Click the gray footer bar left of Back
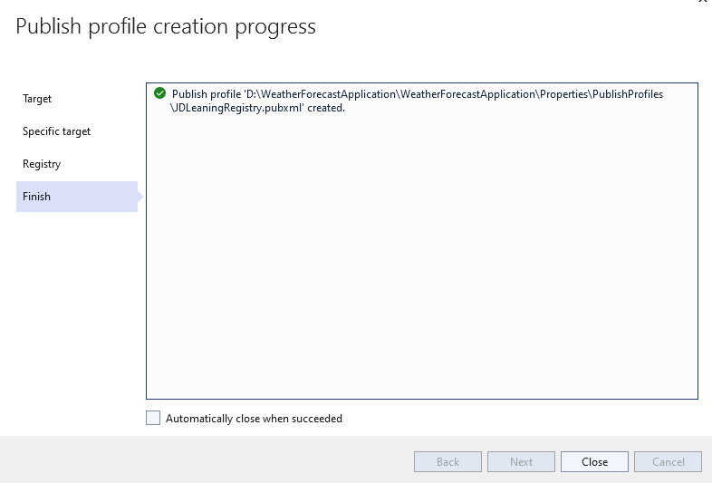This screenshot has width=712, height=483. point(199,460)
